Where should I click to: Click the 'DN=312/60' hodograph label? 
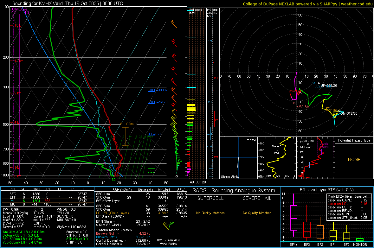point(349,113)
